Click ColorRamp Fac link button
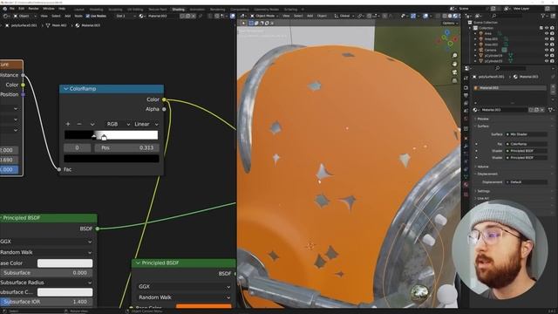The height and width of the screenshot is (314, 558). pos(527,144)
